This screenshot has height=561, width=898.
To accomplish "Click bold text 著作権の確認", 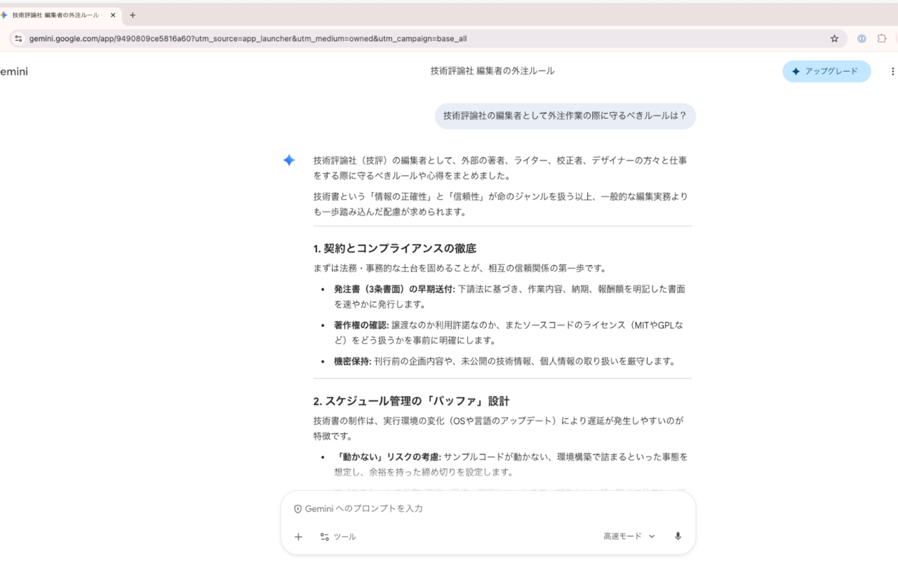I will tap(361, 325).
